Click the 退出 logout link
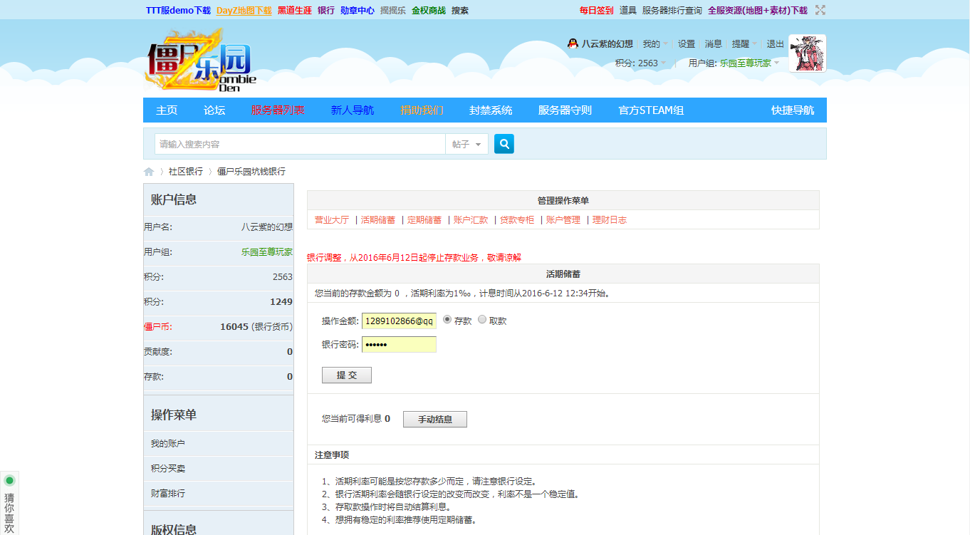 [x=776, y=43]
